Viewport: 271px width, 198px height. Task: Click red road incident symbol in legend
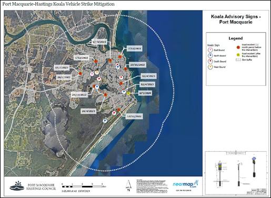(x=238, y=47)
